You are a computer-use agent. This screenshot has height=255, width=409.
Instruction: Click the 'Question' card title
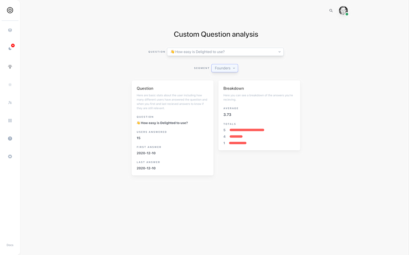pos(145,88)
